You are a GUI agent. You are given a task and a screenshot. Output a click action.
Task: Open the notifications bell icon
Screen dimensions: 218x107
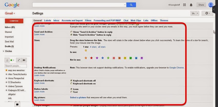[191, 5]
